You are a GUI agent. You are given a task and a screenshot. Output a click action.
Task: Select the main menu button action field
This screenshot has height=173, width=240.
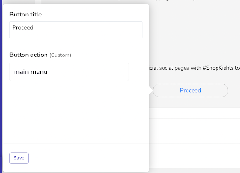pos(69,72)
